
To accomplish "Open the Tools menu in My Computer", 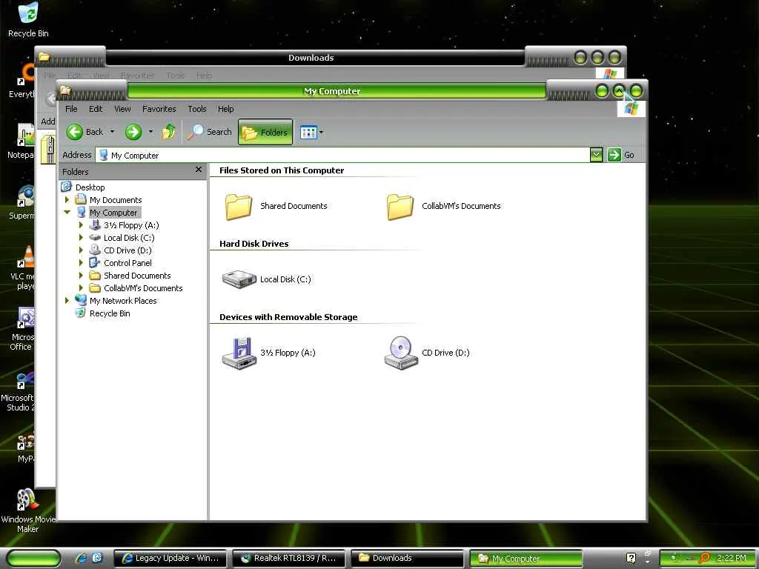I will click(197, 109).
